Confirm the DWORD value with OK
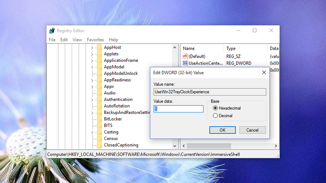The width and height of the screenshot is (326, 183). point(222,130)
